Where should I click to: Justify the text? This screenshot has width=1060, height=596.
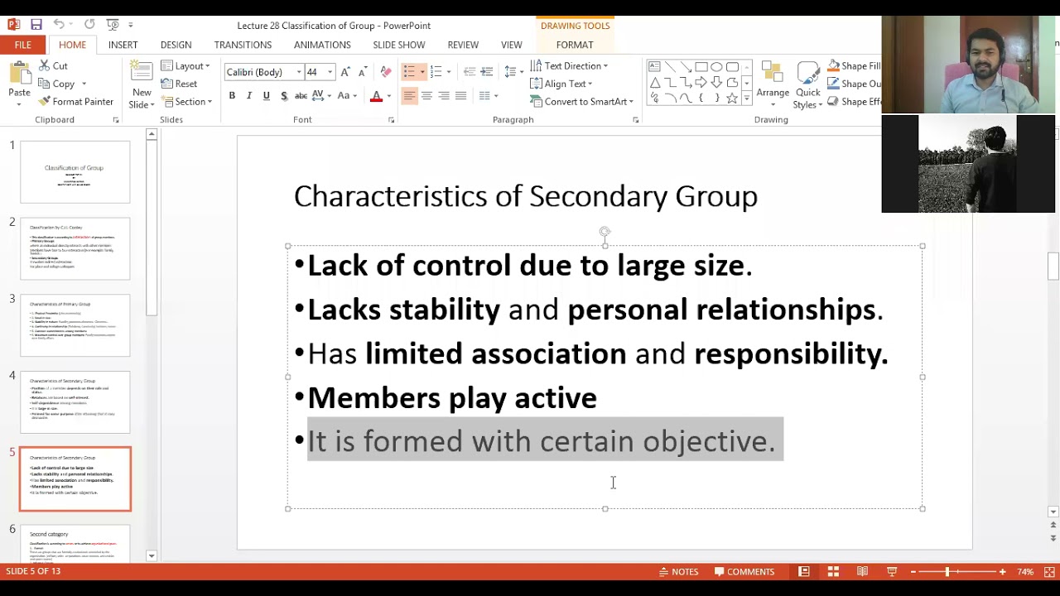461,96
